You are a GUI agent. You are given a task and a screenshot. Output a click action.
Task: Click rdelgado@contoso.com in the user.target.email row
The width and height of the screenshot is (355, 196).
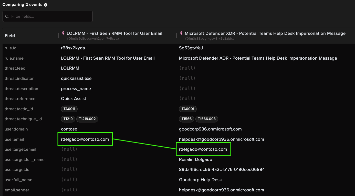[x=203, y=149]
